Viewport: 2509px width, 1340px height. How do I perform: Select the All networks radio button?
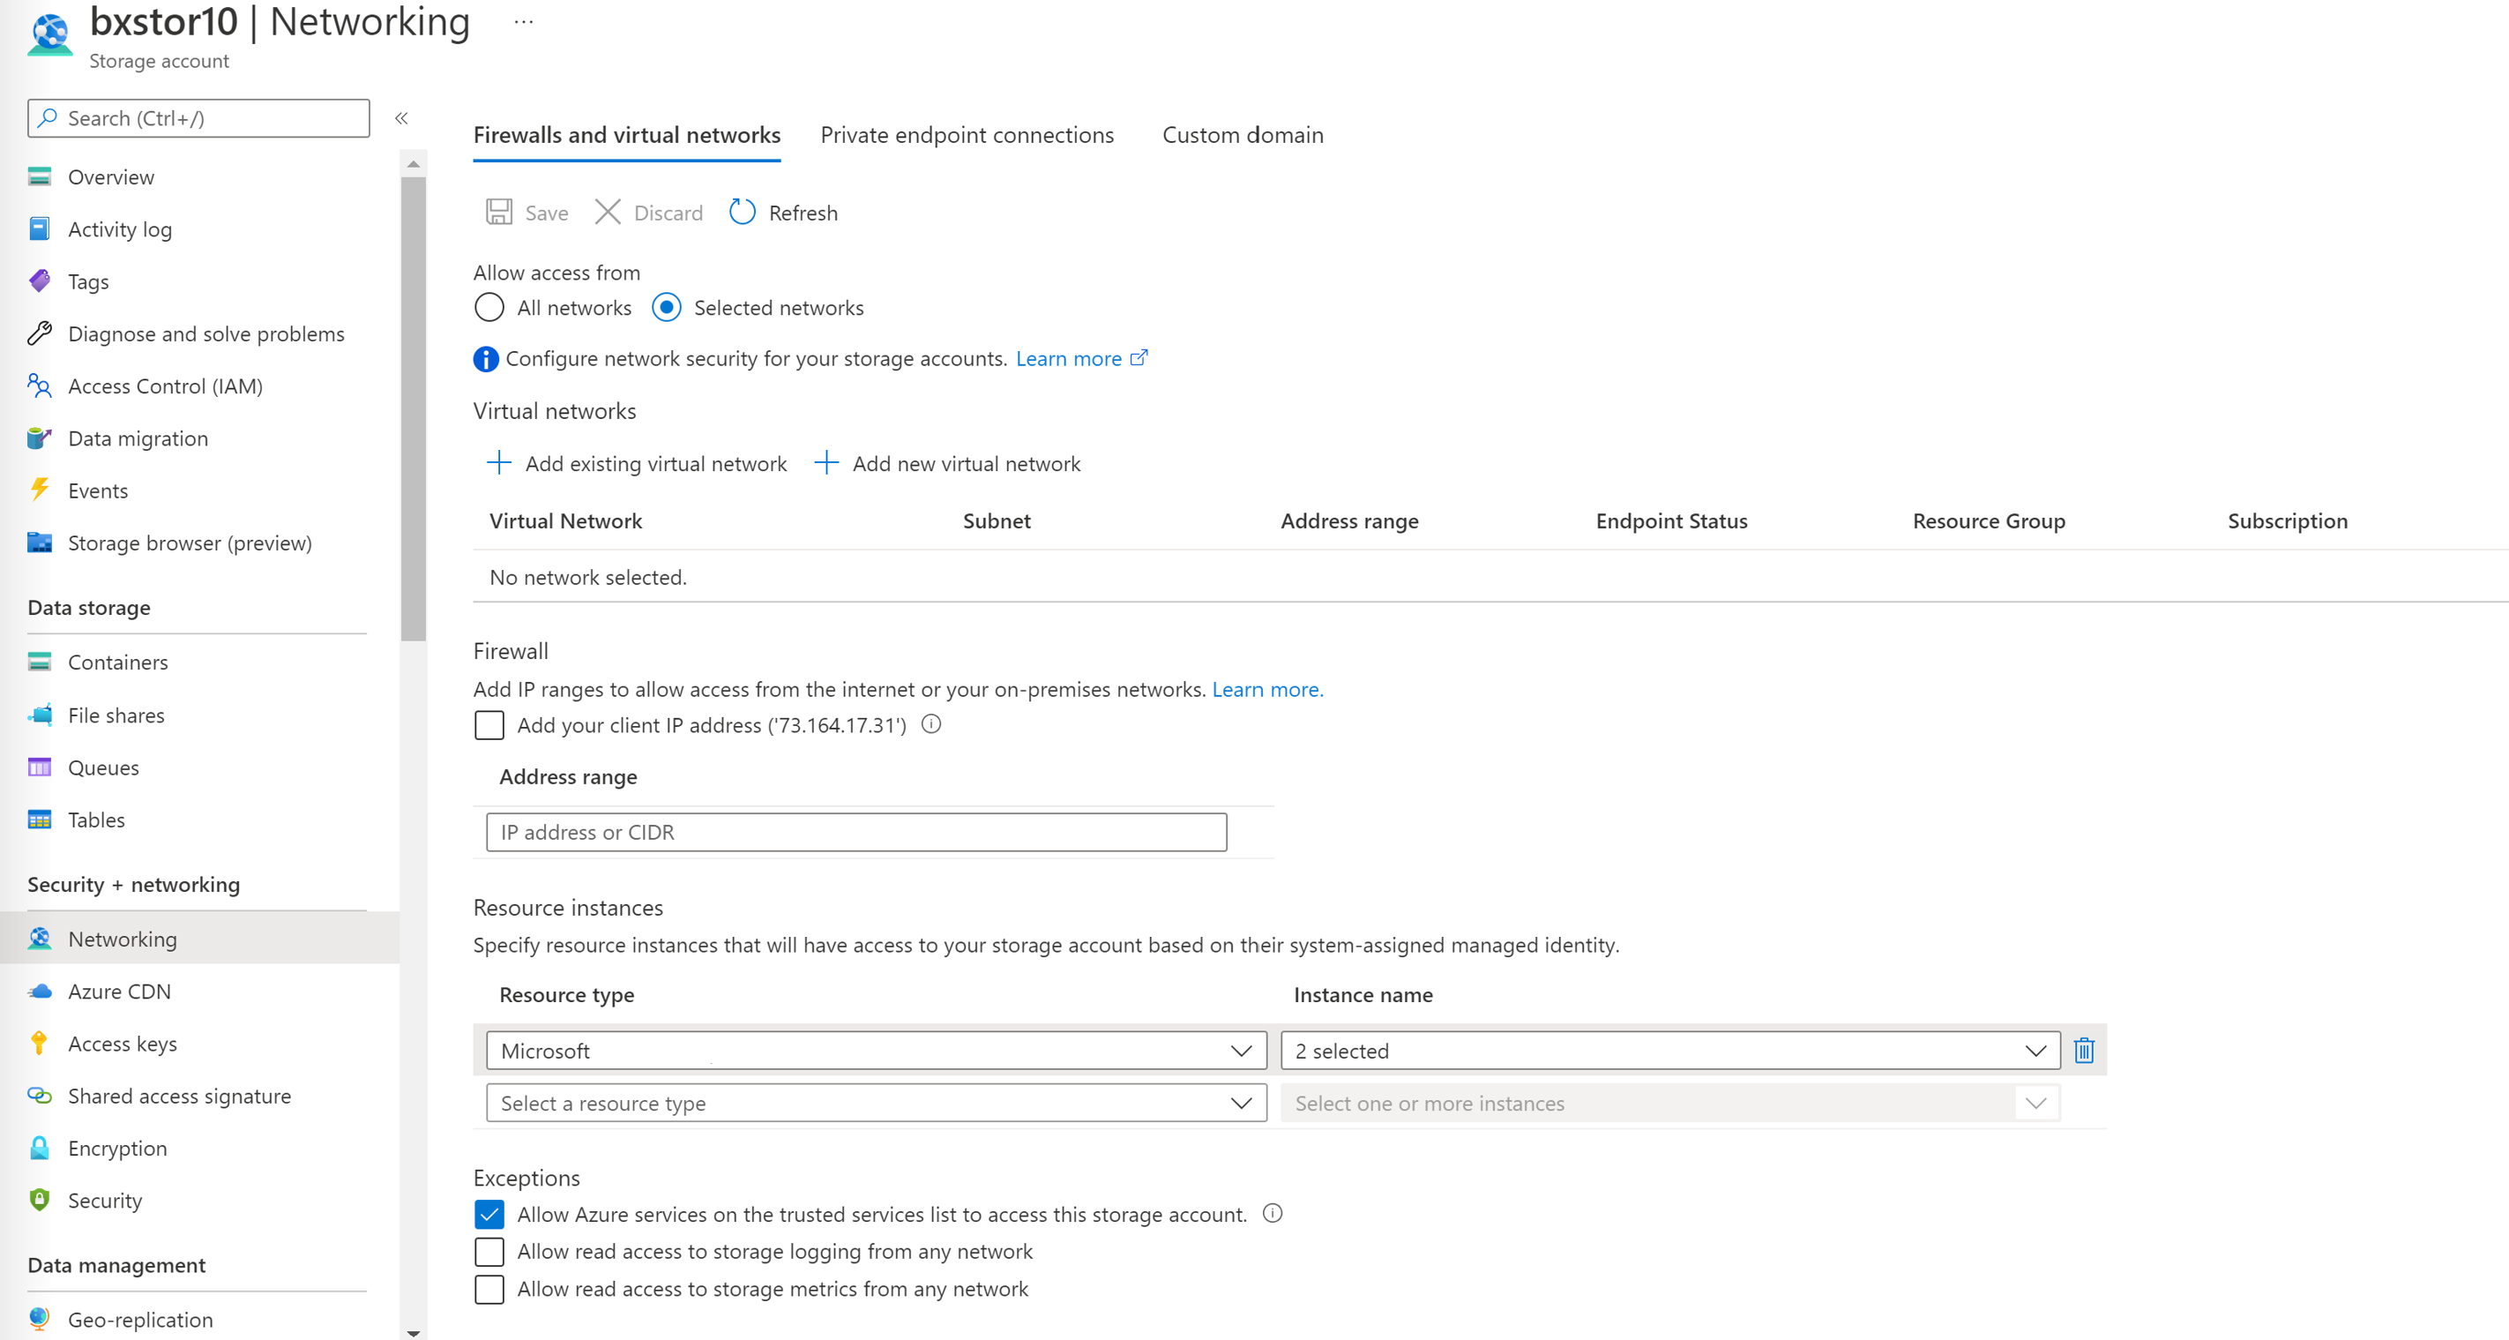click(x=489, y=307)
